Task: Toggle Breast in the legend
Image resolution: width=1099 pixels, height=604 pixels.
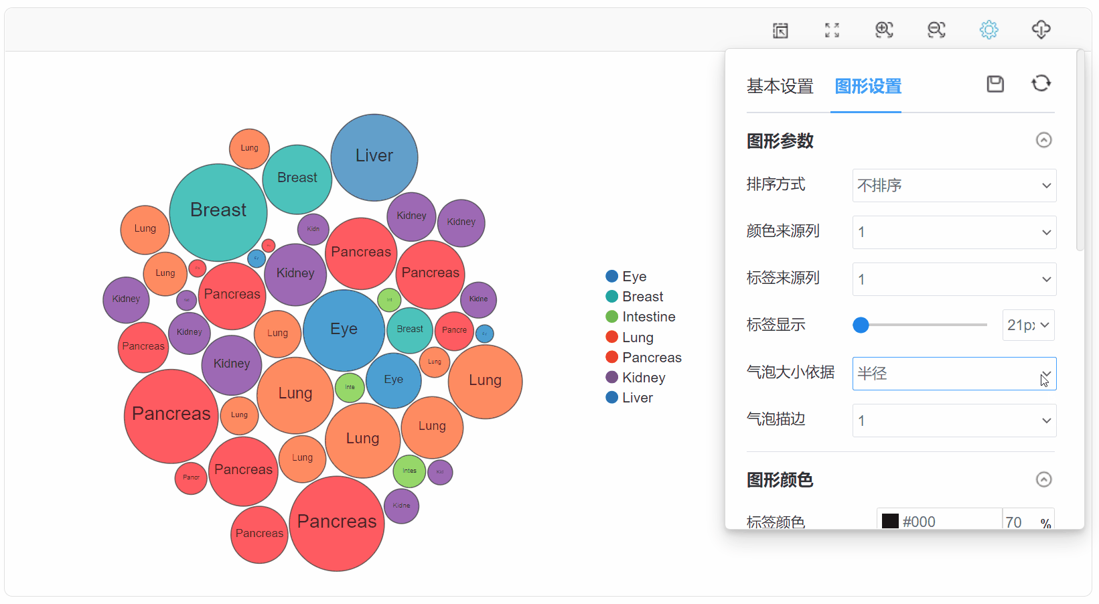Action: 634,297
